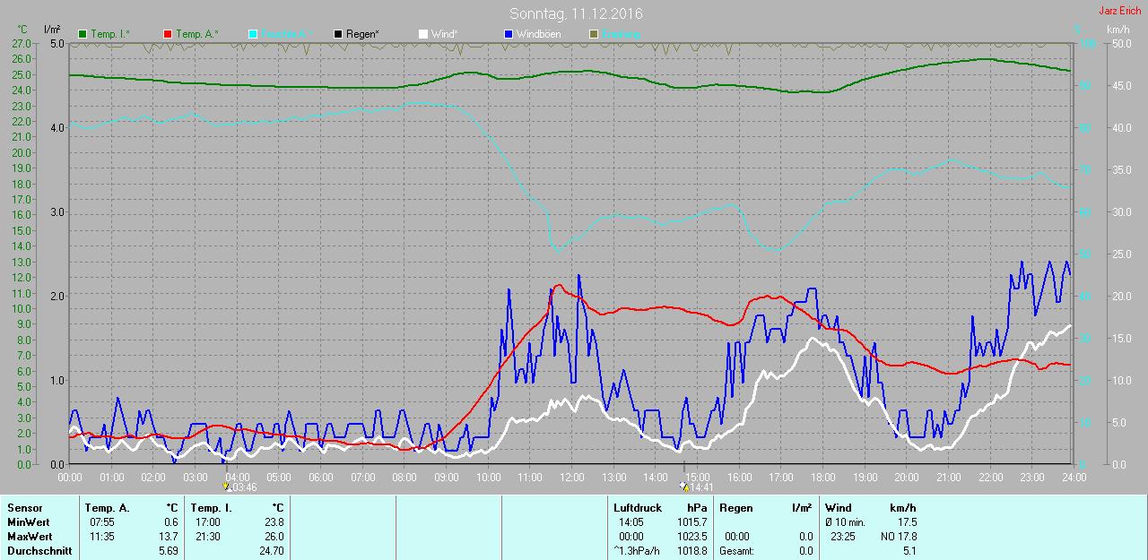Click the chart title Sonntag, 11.12.2016

pyautogui.click(x=576, y=13)
